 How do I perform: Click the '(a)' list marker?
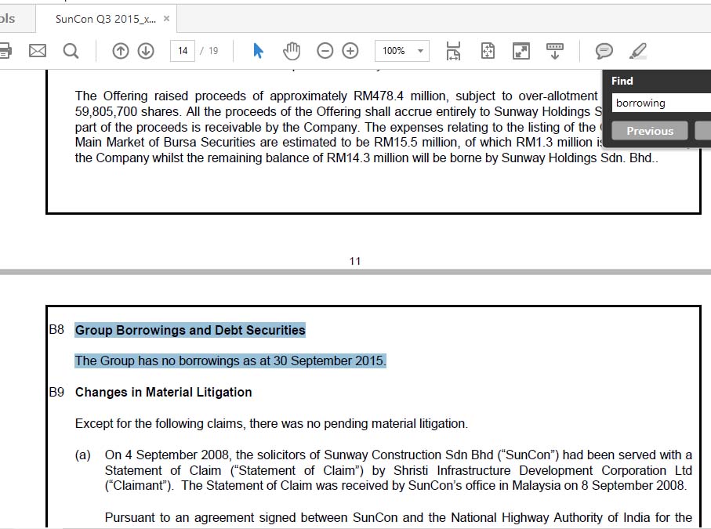[x=82, y=455]
